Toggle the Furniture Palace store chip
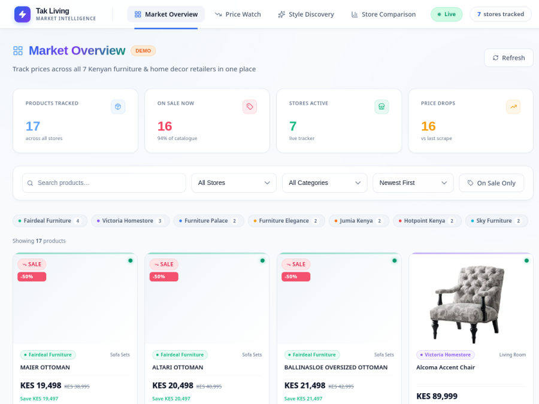The image size is (539, 404). click(x=208, y=221)
